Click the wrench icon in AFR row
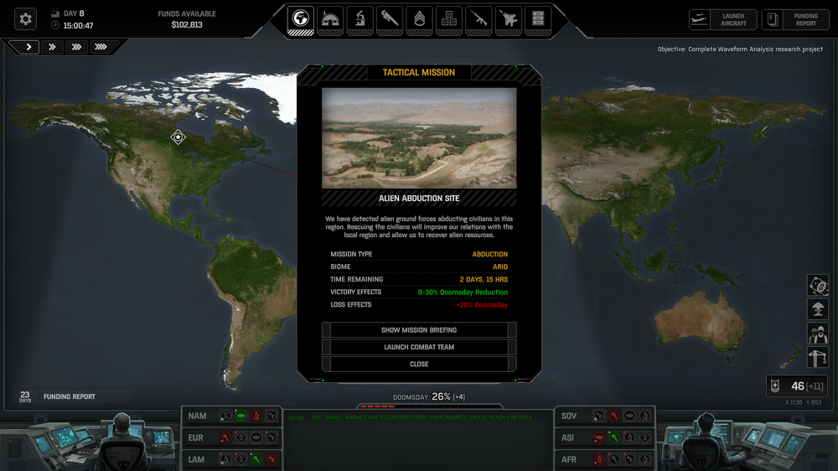The image size is (838, 471). point(614,459)
